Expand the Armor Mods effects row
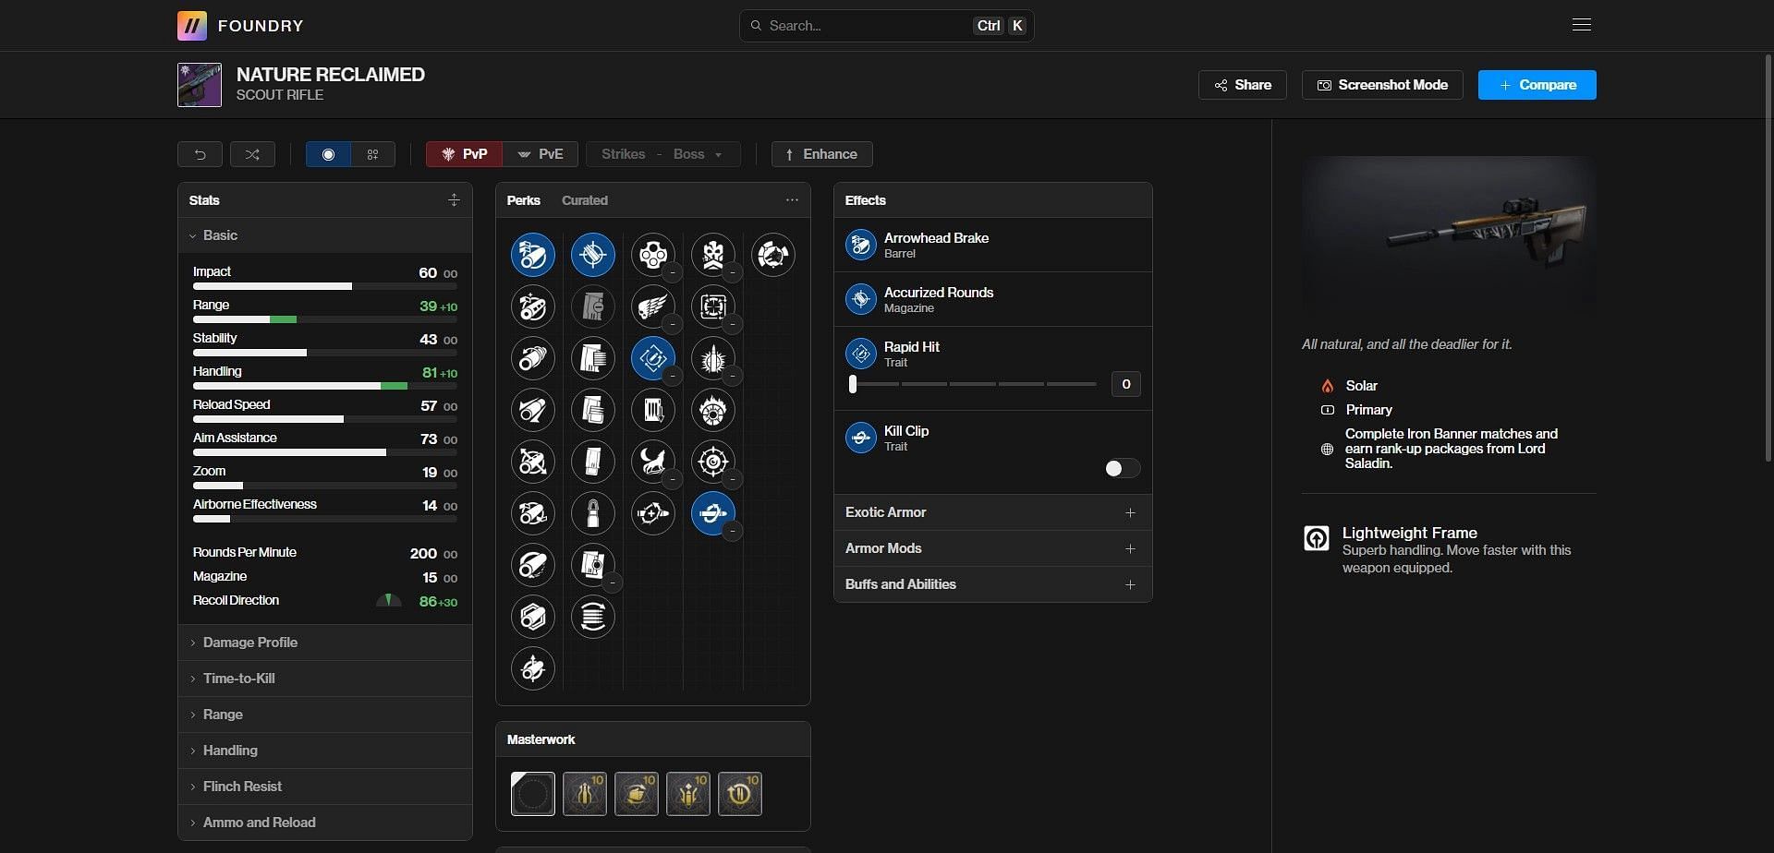The width and height of the screenshot is (1774, 853). (x=992, y=548)
